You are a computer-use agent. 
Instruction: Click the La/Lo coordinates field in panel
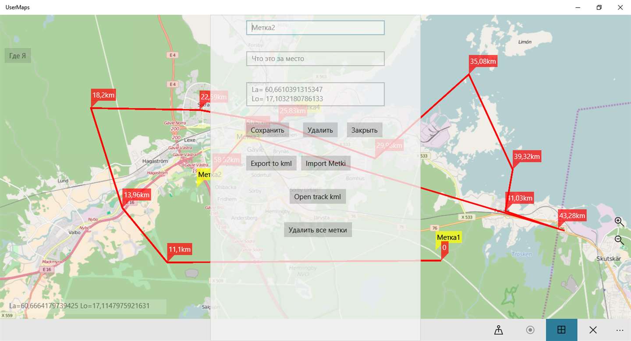click(x=315, y=94)
